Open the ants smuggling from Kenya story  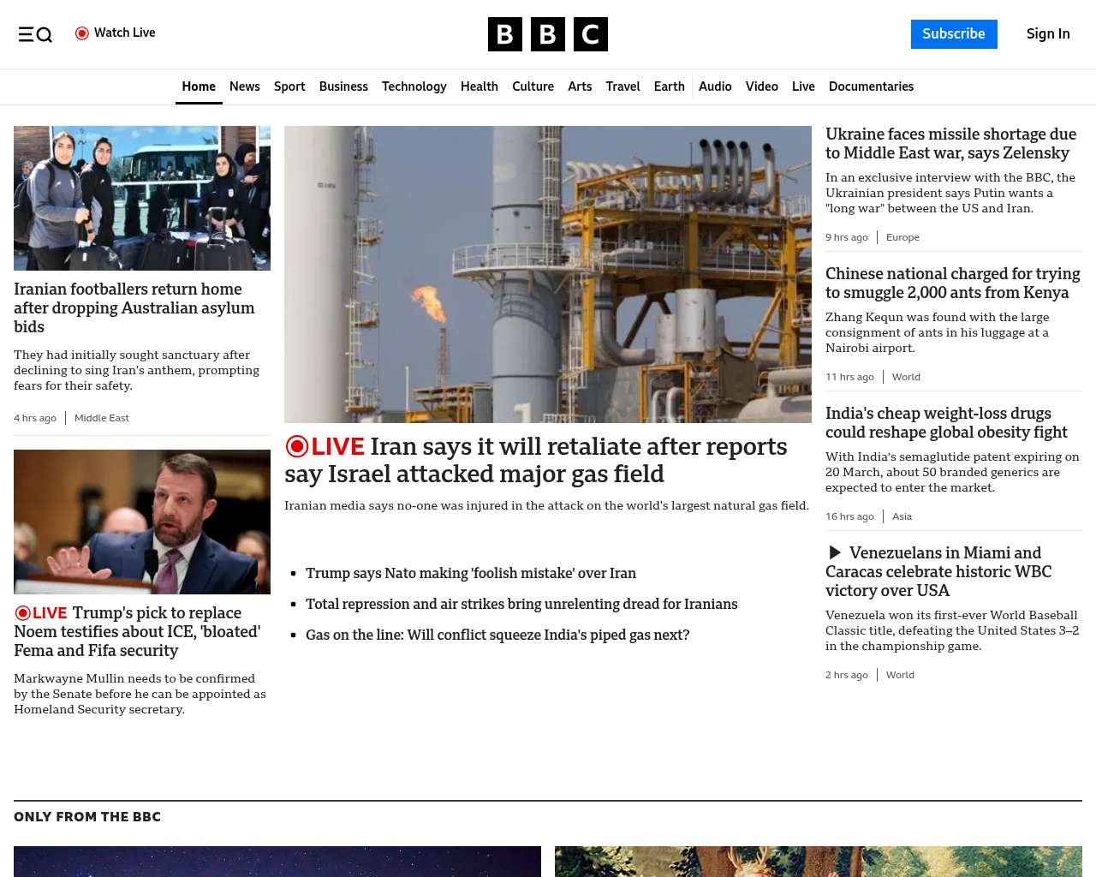pyautogui.click(x=952, y=283)
